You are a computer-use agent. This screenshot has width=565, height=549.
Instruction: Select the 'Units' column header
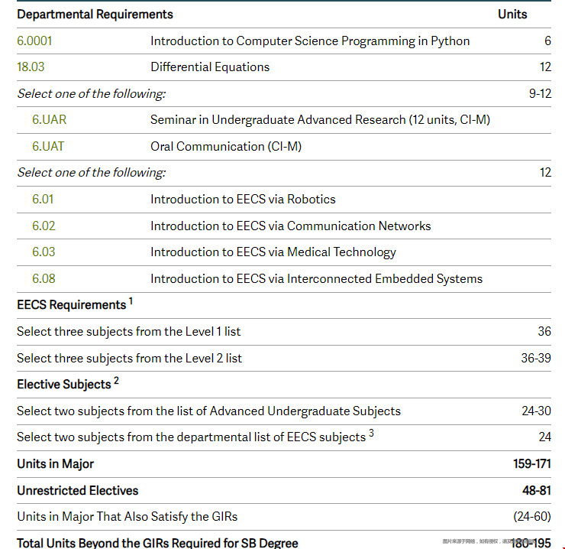512,14
